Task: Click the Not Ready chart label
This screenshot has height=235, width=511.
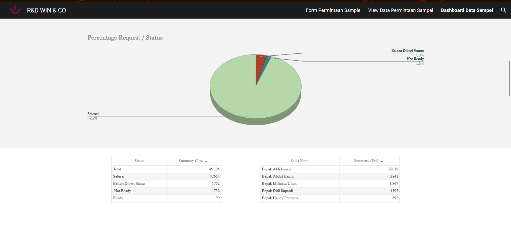Action: point(415,59)
